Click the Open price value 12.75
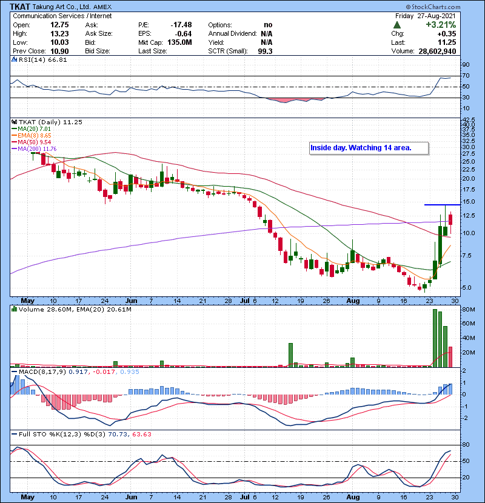The image size is (485, 503). coord(59,25)
